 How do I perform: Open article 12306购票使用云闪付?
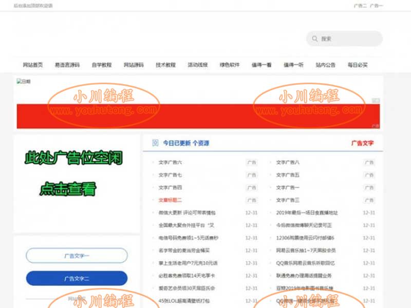tap(305, 238)
